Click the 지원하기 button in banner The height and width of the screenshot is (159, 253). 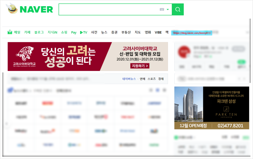click(140, 66)
